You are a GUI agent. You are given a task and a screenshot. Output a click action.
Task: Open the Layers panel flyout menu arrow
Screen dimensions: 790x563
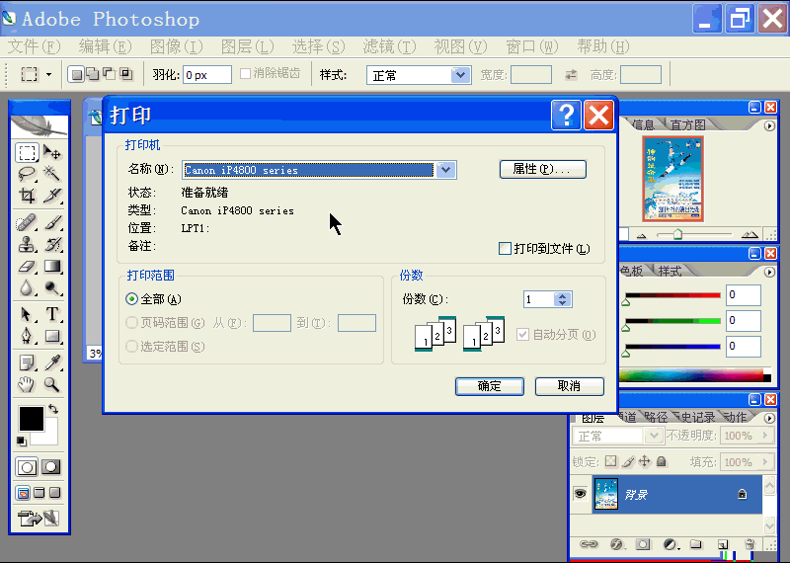tap(769, 418)
